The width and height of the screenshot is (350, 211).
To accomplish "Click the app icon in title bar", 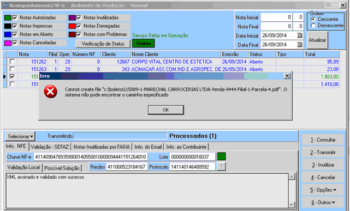I will pyautogui.click(x=5, y=5).
